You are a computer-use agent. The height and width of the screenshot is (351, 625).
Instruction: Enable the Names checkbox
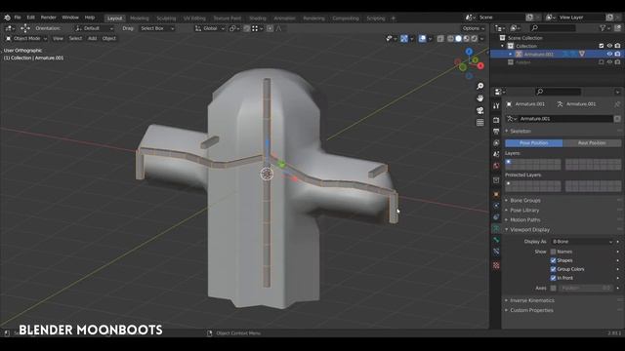coord(553,252)
